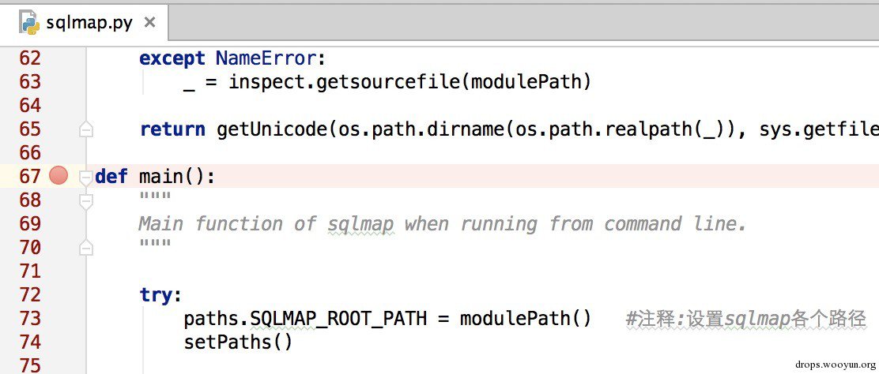Click the Python file icon on the sqlmap.py tab
Image resolution: width=879 pixels, height=374 pixels.
30,22
